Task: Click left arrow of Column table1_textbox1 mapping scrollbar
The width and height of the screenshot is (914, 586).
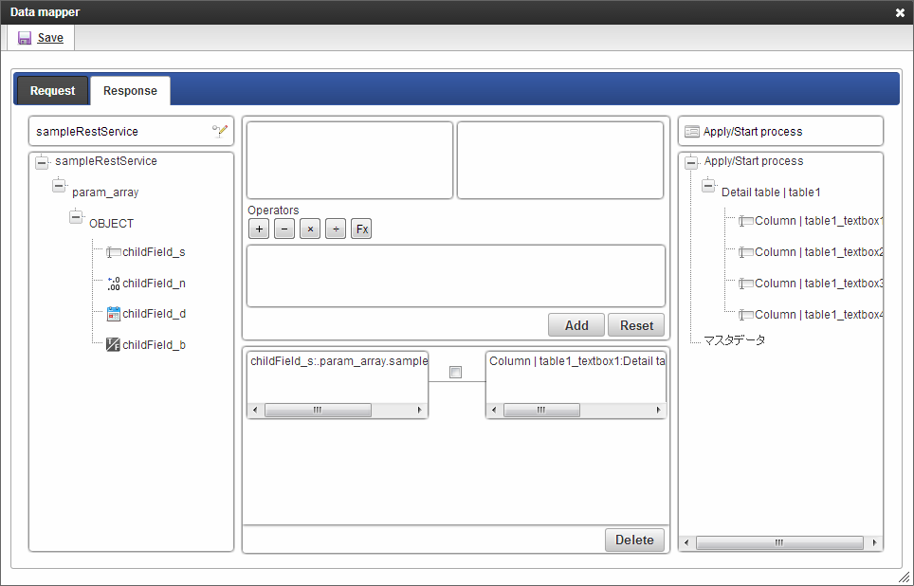Action: click(x=494, y=410)
